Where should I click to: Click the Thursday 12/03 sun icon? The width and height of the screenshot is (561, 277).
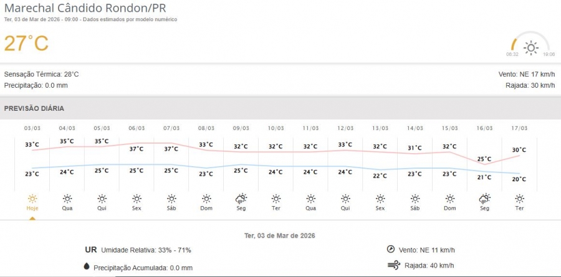tap(345, 199)
